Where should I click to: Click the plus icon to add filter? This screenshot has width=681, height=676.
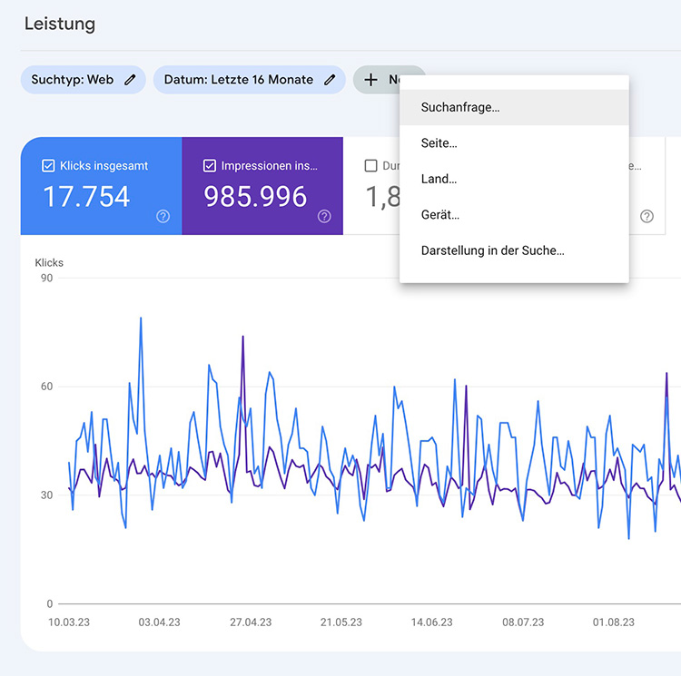[370, 80]
